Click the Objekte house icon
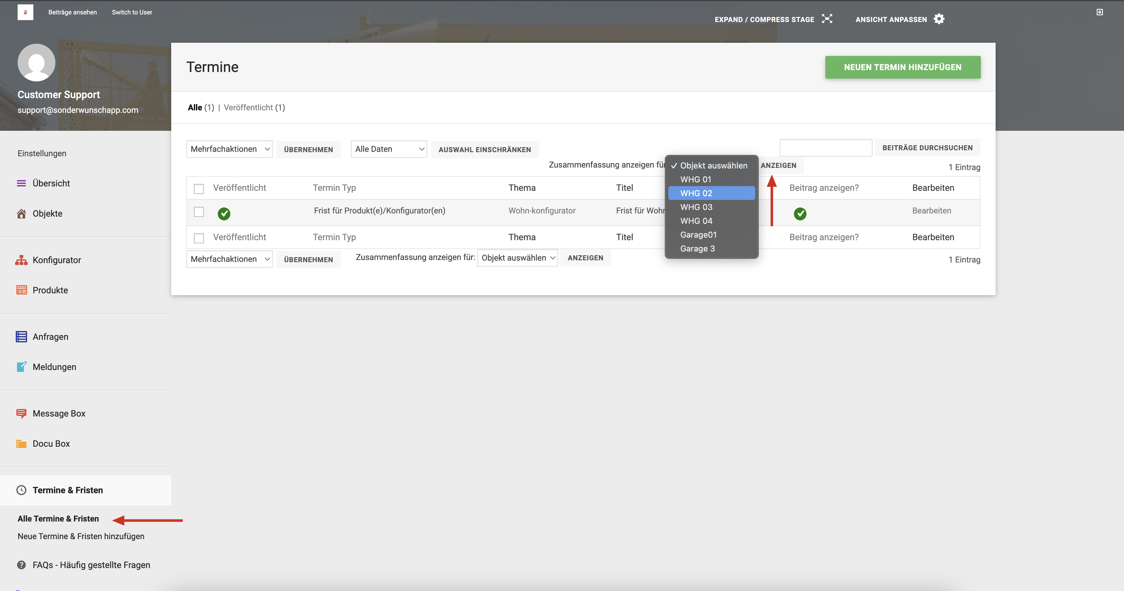 click(21, 213)
